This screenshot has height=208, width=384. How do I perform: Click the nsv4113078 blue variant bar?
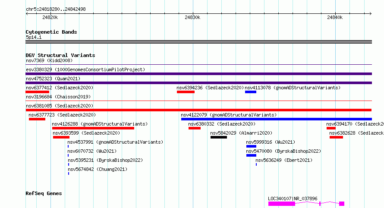point(251,92)
